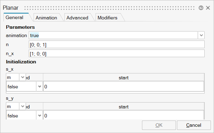214x133 pixels.
Task: Open the Advanced tab
Action: [77, 18]
